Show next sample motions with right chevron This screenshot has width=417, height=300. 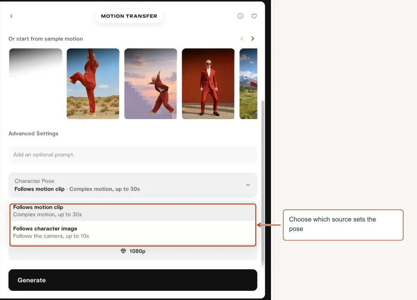point(253,38)
